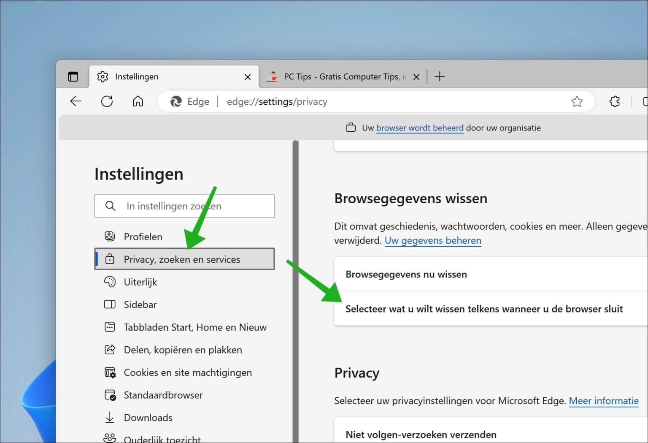648x443 pixels.
Task: Switch to the PC Tips tab
Action: pyautogui.click(x=337, y=76)
